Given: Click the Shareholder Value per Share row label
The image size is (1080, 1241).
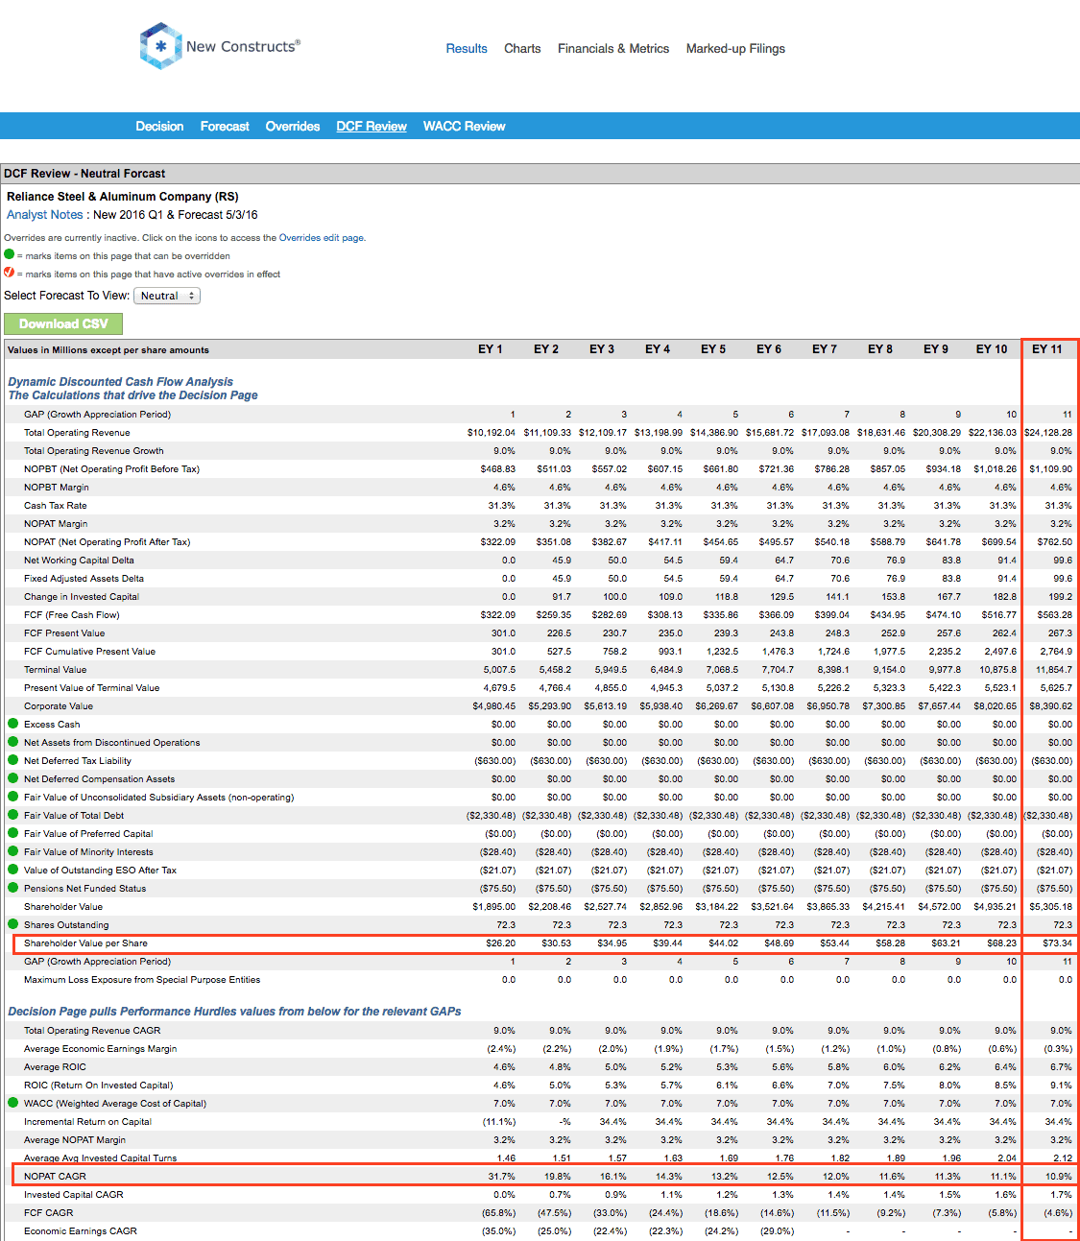Looking at the screenshot, I should (x=86, y=943).
